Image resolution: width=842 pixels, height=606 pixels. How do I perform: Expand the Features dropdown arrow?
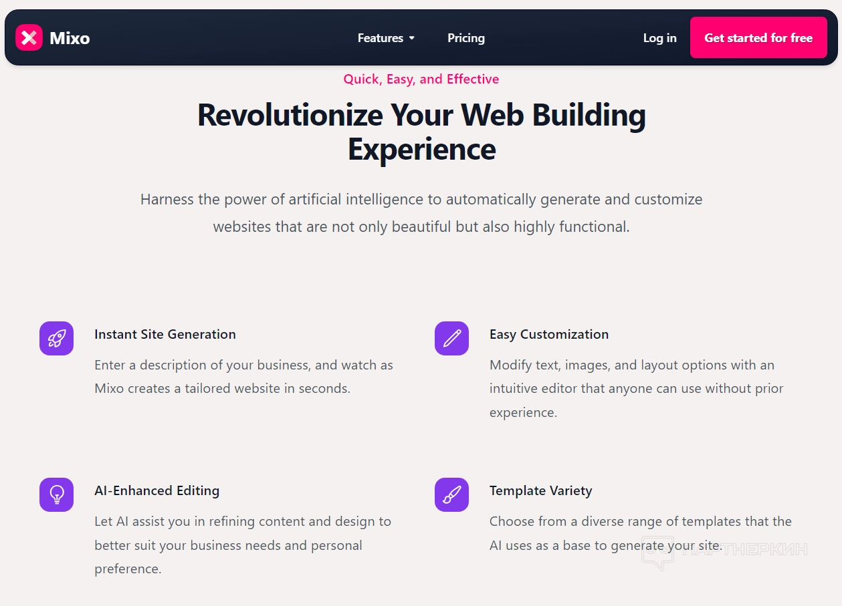click(x=412, y=38)
